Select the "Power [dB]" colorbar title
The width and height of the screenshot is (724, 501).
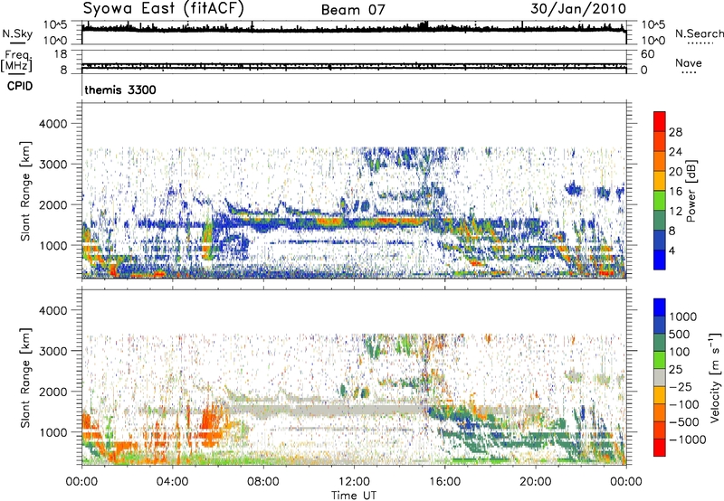691,191
